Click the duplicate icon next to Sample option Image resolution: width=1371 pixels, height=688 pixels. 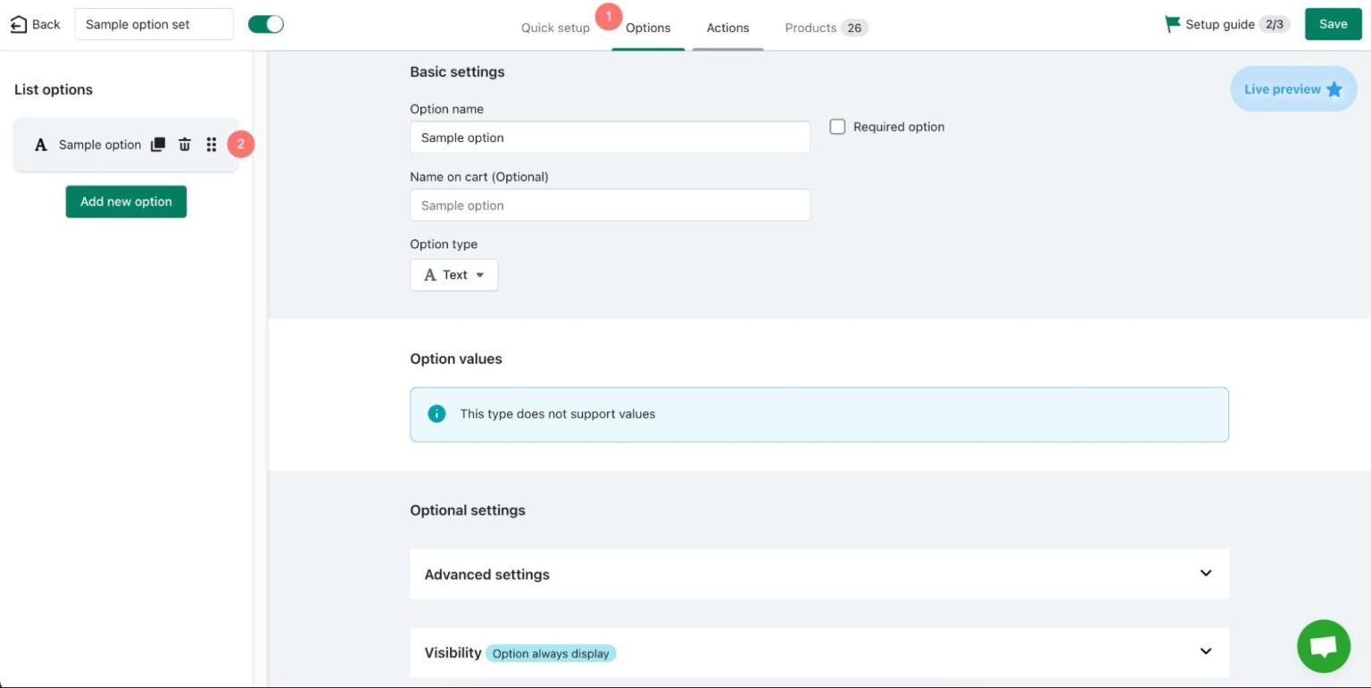tap(157, 144)
